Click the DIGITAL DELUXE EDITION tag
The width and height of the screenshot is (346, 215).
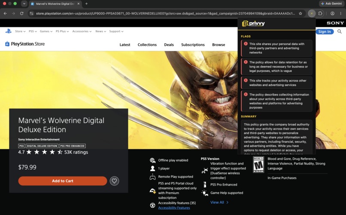coord(42,146)
